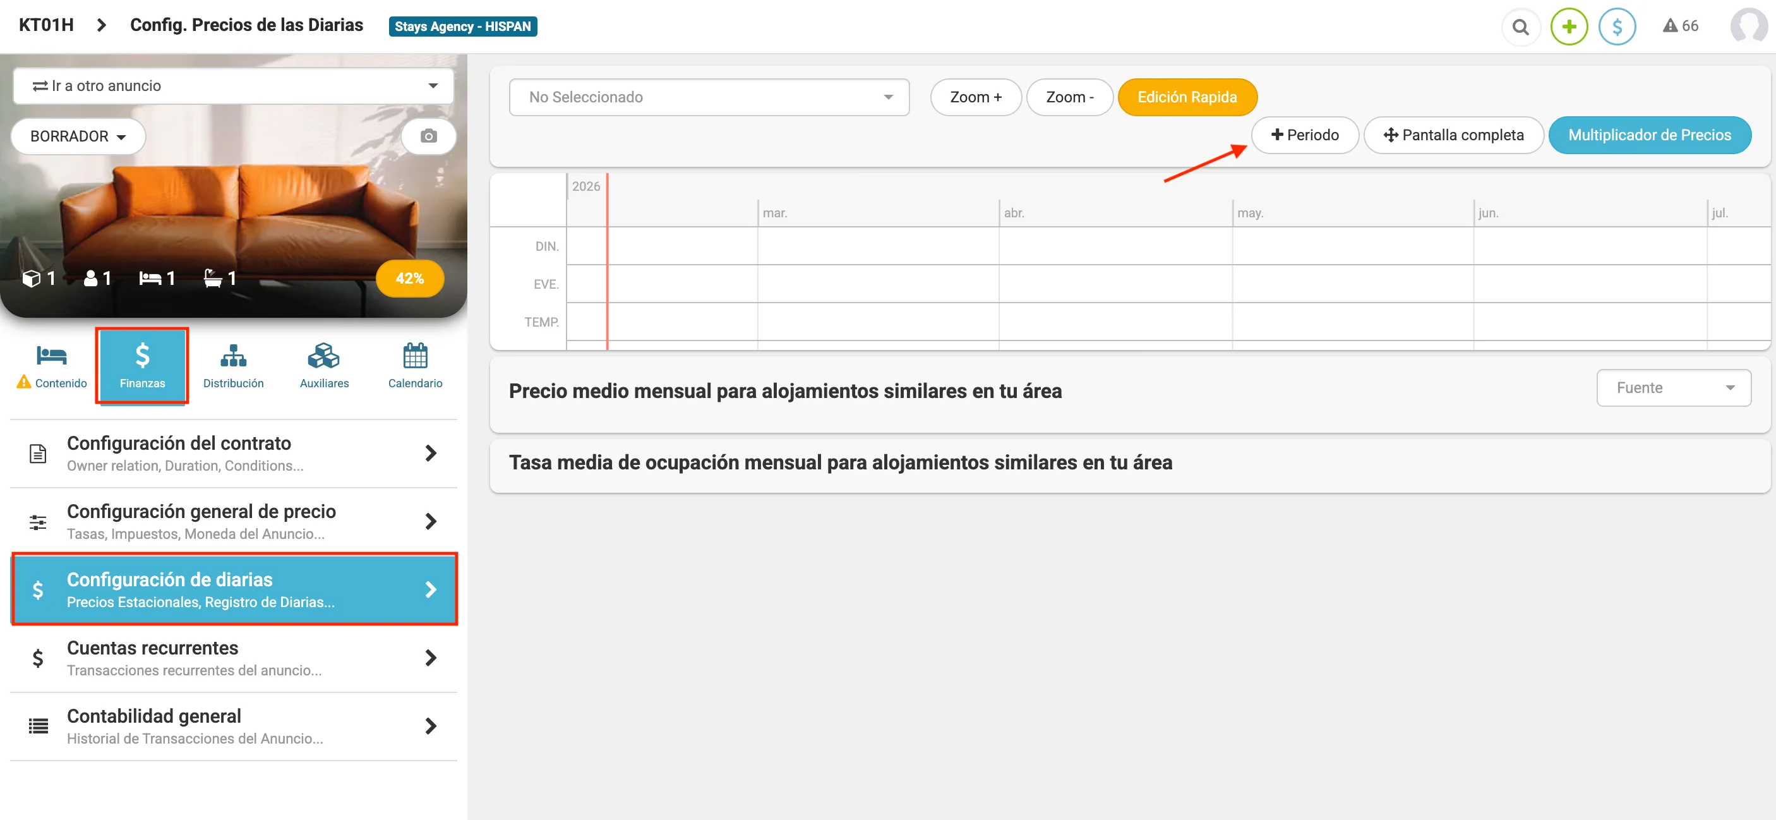
Task: Click the green plus add icon
Action: [x=1568, y=27]
